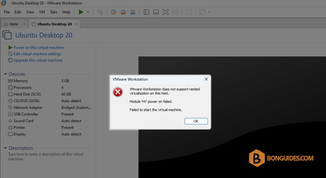Select the CD/DVD (SATA) device
The height and width of the screenshot is (178, 326).
tap(50, 101)
